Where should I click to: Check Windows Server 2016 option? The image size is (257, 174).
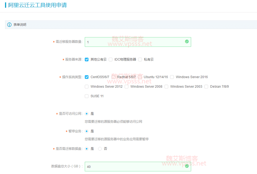click(x=172, y=77)
